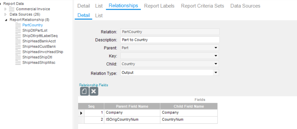Click the Commercial Invoice folder icon
The width and height of the screenshot is (297, 129).
point(12,9)
